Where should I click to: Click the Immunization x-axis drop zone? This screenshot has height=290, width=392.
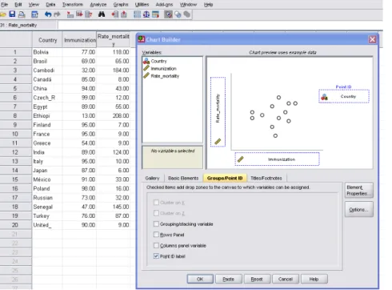(x=277, y=159)
